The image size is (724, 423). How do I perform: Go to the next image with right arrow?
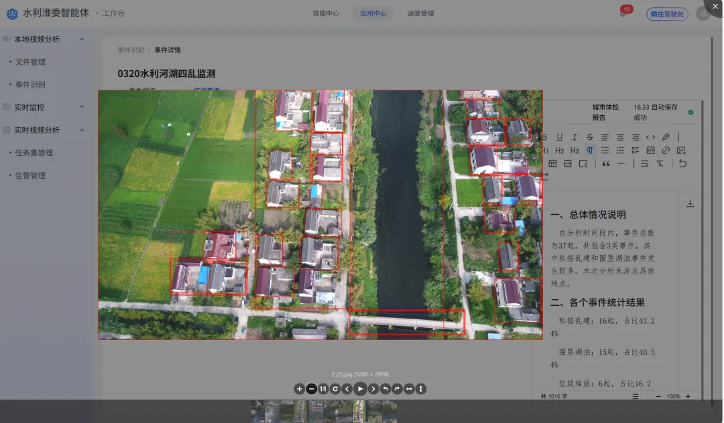(x=373, y=389)
